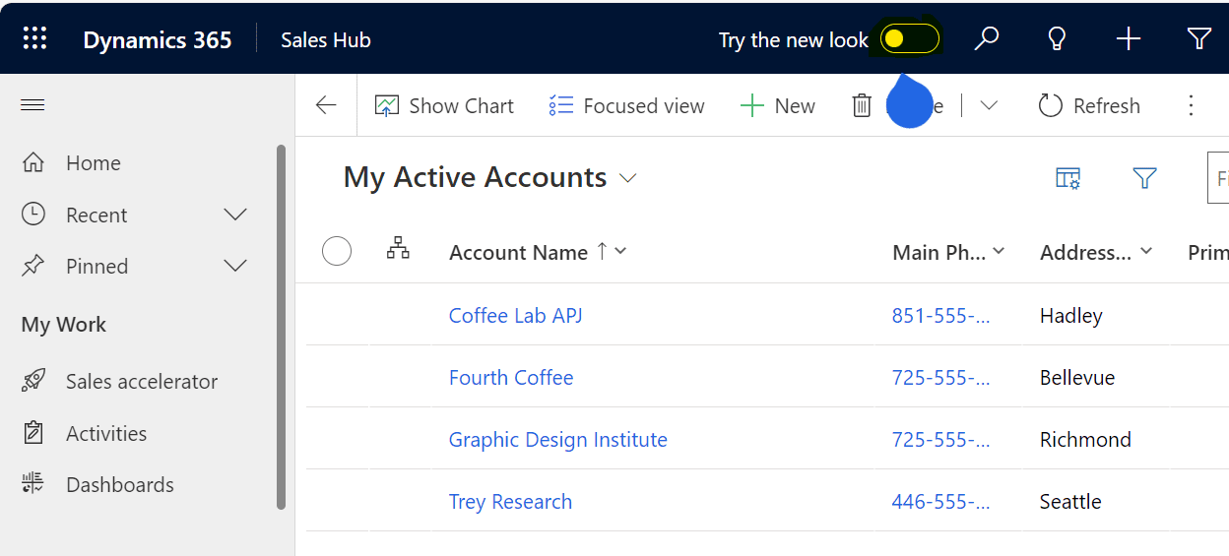The image size is (1229, 556).
Task: Open the lightbulb assistant icon
Action: (1057, 39)
